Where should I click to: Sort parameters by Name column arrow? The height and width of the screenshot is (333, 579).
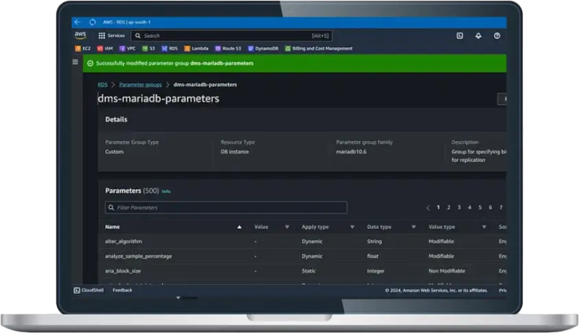pos(239,227)
